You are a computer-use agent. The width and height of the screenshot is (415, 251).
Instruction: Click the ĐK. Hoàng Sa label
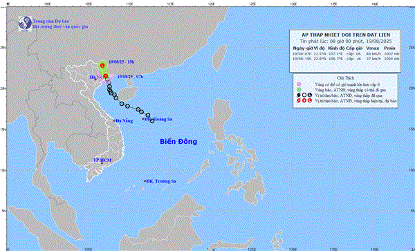point(159,120)
